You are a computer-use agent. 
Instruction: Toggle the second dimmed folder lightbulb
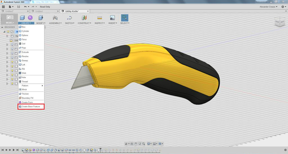coord(12,49)
